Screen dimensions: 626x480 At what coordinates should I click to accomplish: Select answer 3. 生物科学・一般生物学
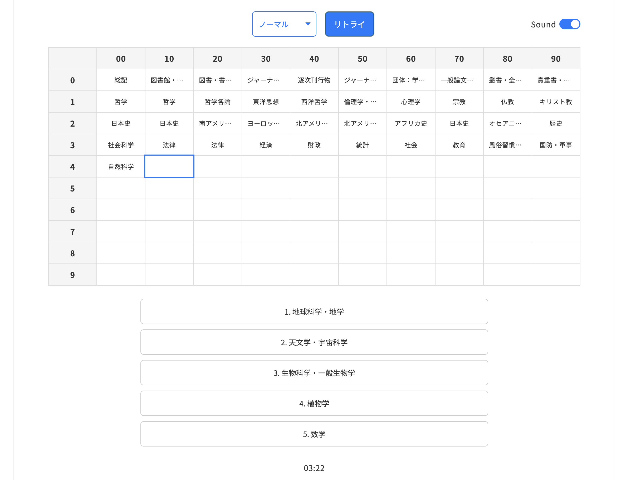(x=314, y=373)
